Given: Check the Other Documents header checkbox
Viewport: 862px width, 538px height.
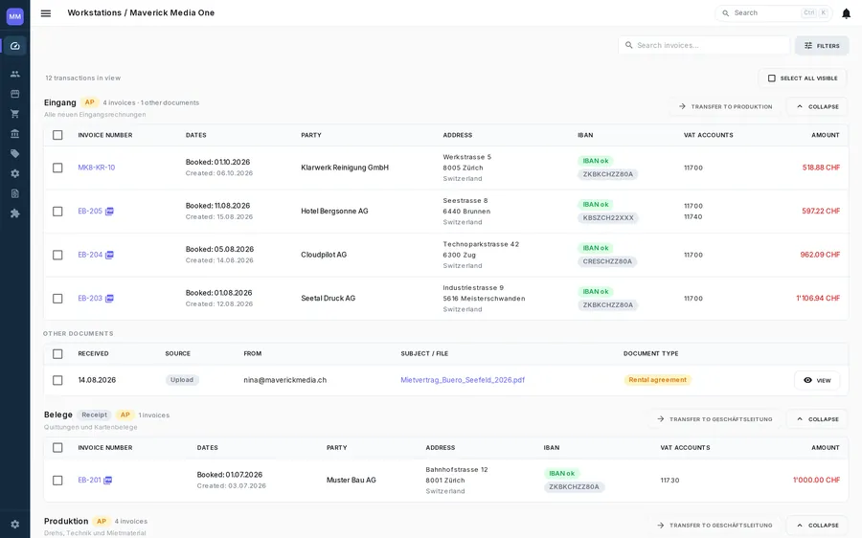Looking at the screenshot, I should (57, 354).
